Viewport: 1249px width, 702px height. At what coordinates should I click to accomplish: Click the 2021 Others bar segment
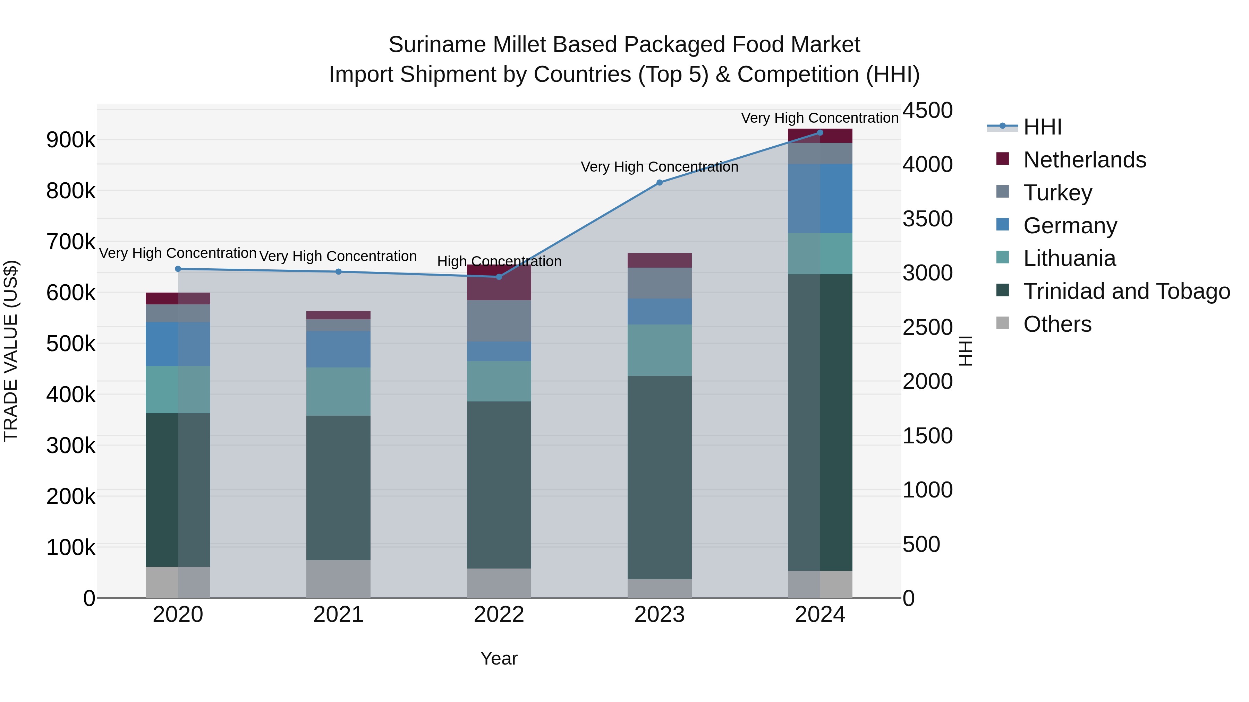[x=338, y=579]
